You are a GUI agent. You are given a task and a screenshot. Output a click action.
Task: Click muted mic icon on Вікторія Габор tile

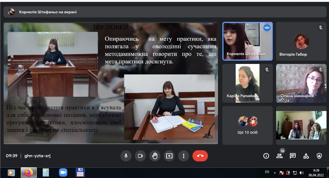(x=320, y=27)
